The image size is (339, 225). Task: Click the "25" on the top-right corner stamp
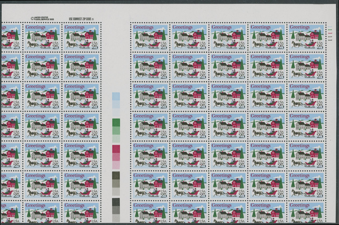pos(319,46)
